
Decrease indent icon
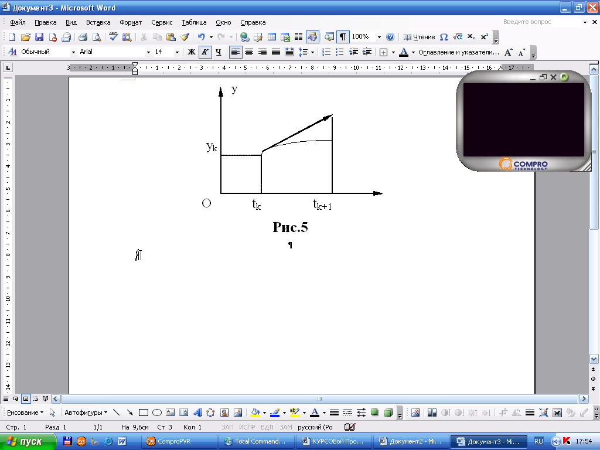tap(353, 52)
